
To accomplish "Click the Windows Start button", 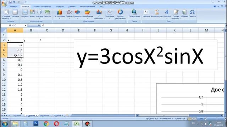I will (5, 124).
